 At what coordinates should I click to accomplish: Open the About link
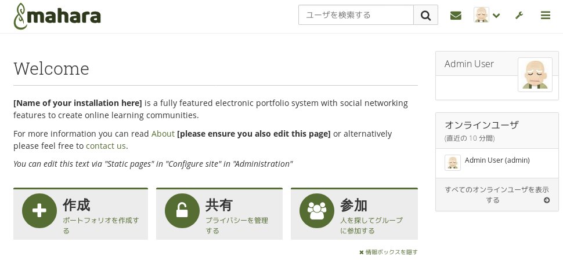tap(163, 134)
